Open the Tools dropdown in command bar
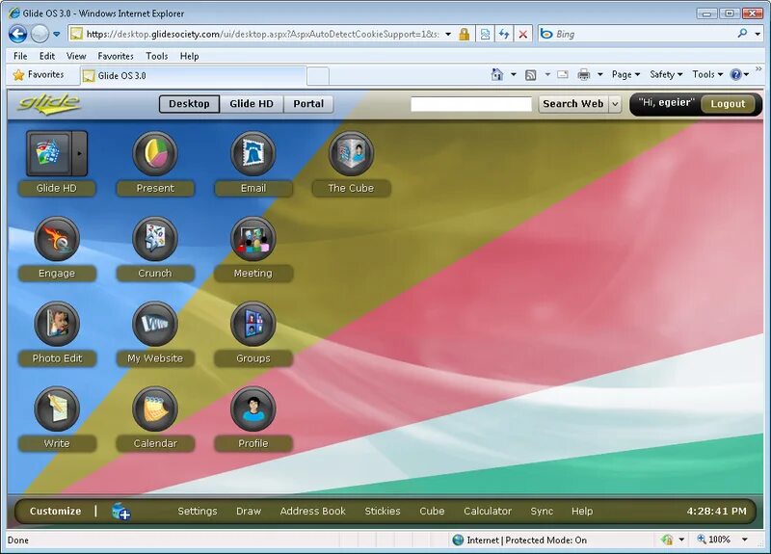Viewport: 771px width, 554px height. pyautogui.click(x=707, y=75)
